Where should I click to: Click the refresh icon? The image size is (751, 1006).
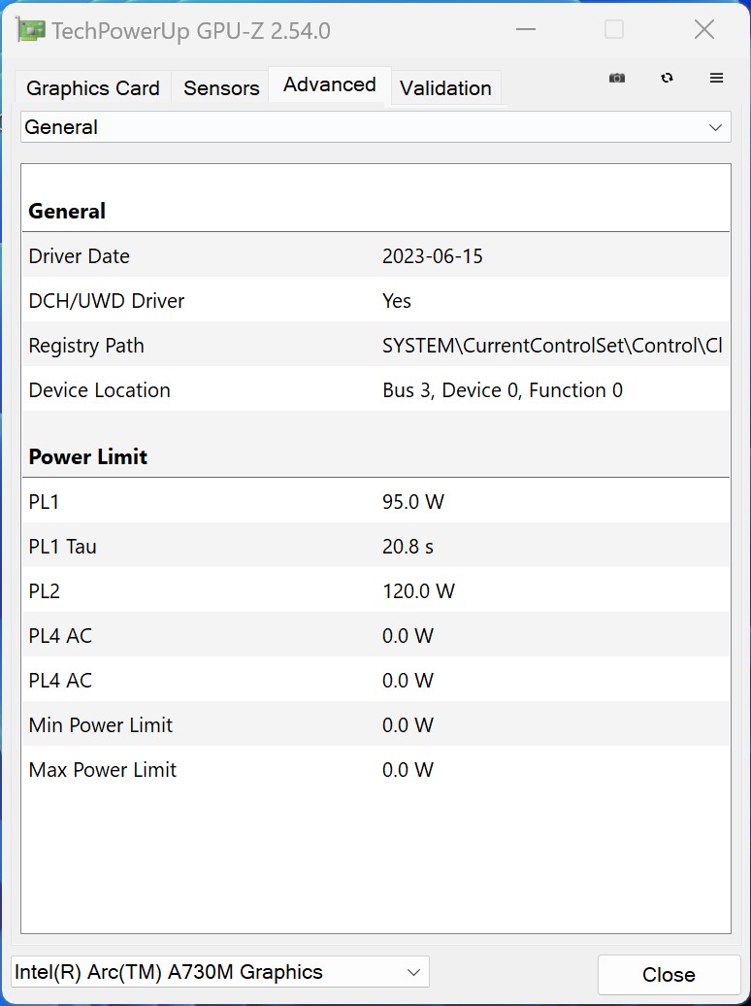pyautogui.click(x=667, y=78)
